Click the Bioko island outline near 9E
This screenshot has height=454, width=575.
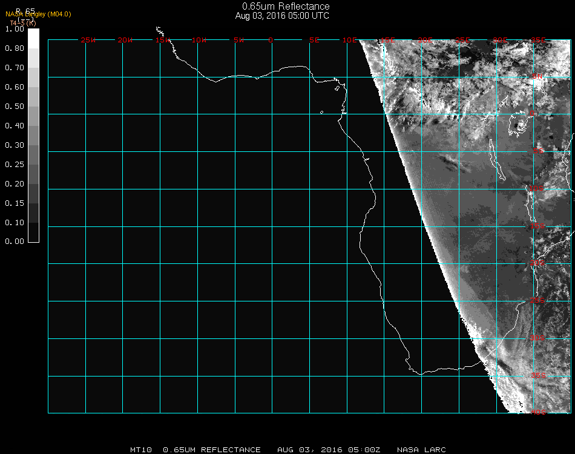[337, 88]
